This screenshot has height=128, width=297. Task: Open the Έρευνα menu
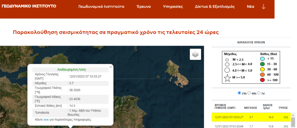pos(143,7)
